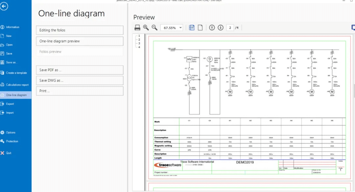This screenshot has width=355, height=192.
Task: Open Protection settings
Action: 12,141
